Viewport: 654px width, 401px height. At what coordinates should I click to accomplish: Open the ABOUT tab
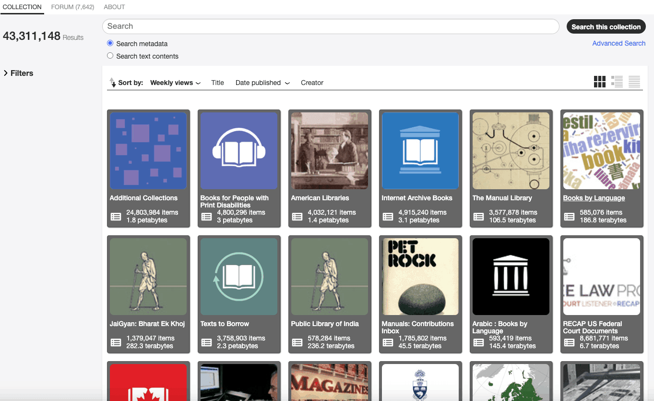pyautogui.click(x=114, y=7)
